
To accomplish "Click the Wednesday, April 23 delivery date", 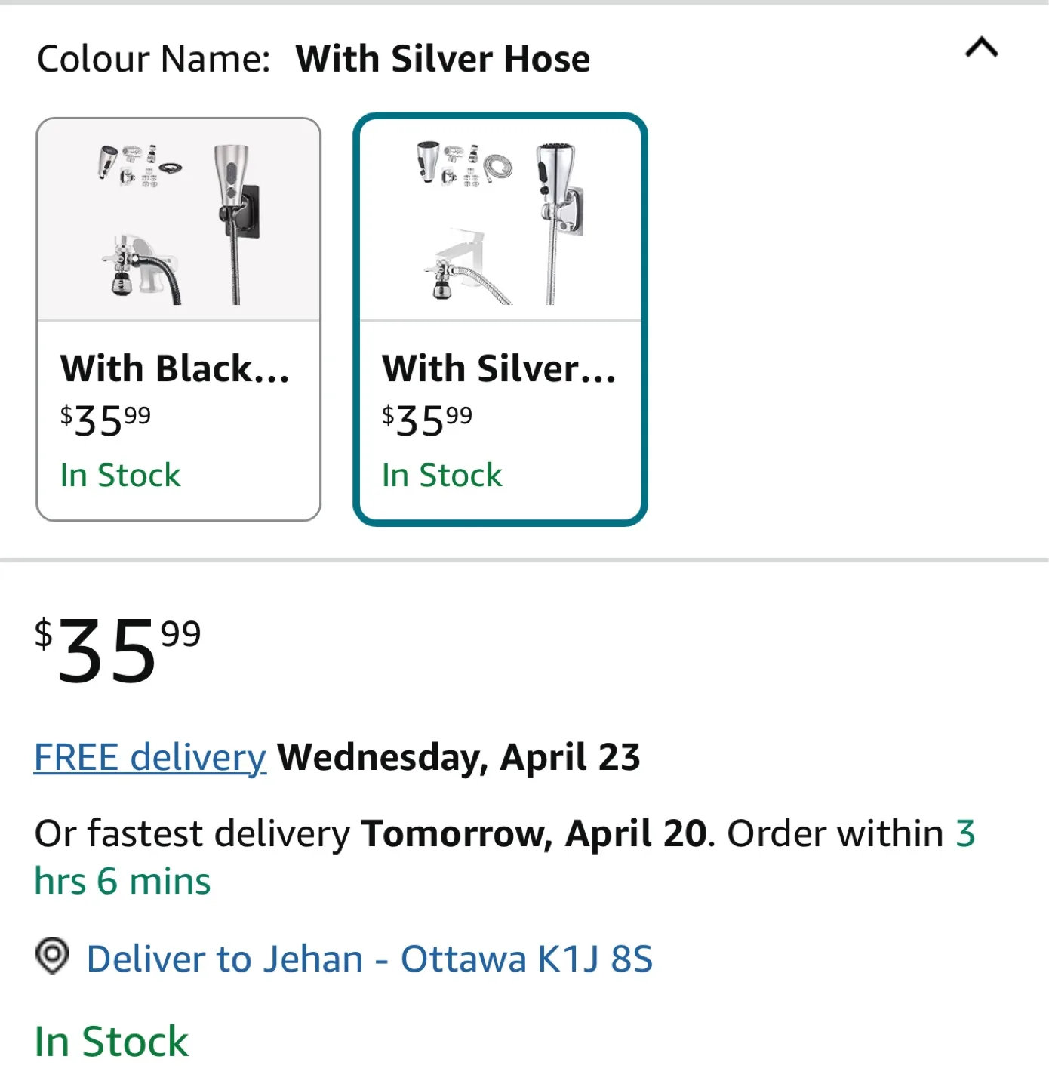I will tap(459, 757).
